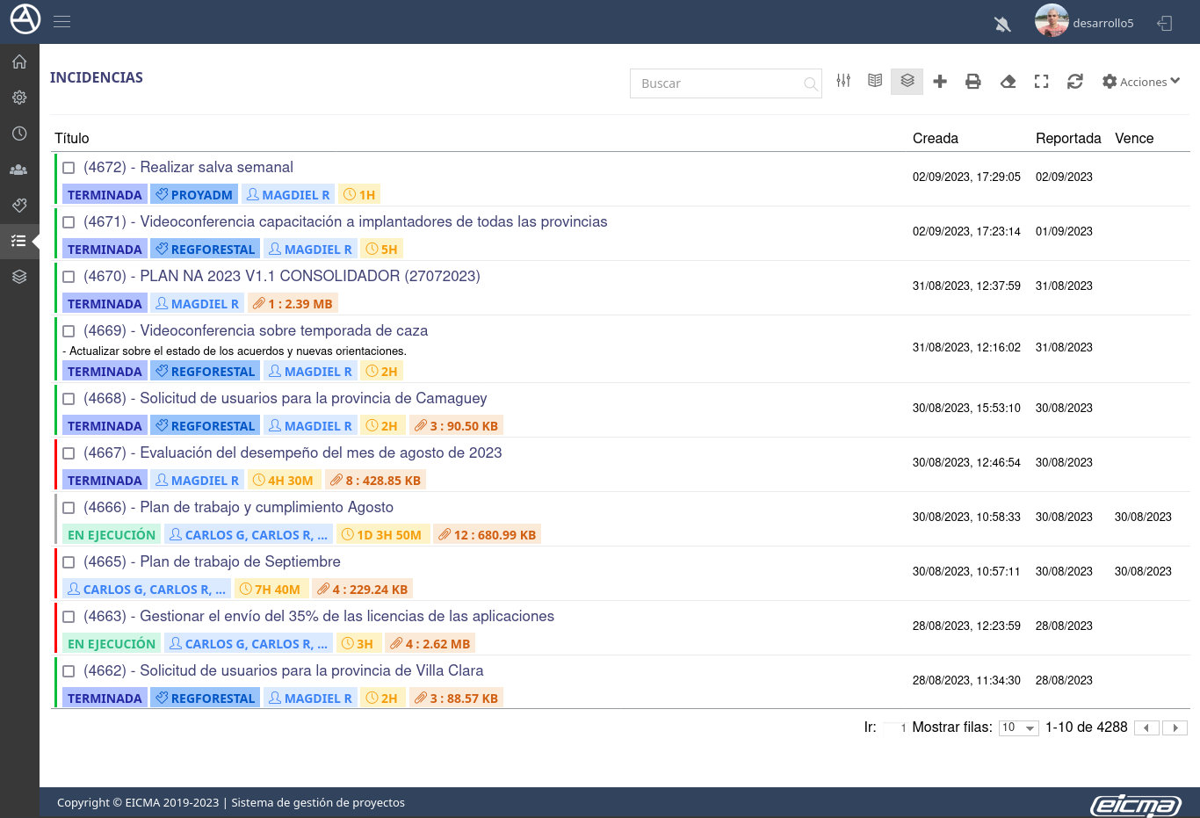Click the logout icon next to desarrollo5

1165,24
